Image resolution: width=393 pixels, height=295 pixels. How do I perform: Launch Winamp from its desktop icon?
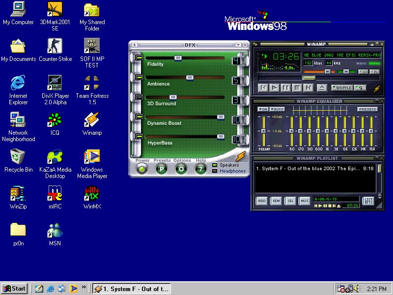pyautogui.click(x=91, y=120)
